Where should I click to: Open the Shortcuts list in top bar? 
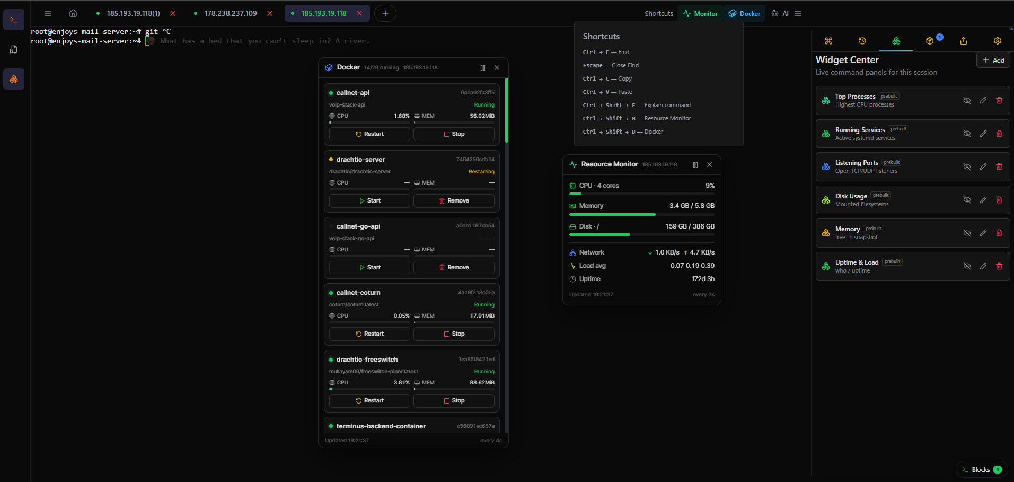coord(659,13)
